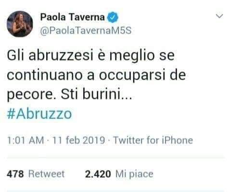The height and width of the screenshot is (192, 231).
Task: Open the 1:01 AM timestamp
Action: (26, 140)
